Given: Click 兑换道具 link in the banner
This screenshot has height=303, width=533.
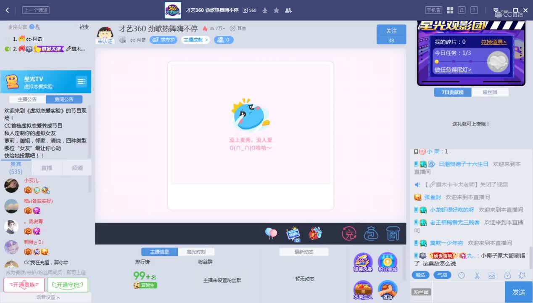Looking at the screenshot, I should [x=493, y=42].
